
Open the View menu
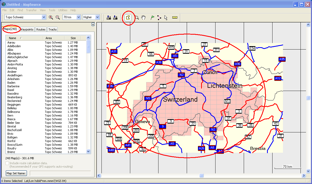(43, 10)
